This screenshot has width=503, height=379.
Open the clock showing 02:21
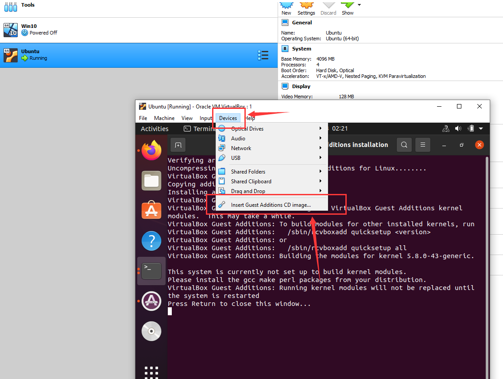point(340,128)
